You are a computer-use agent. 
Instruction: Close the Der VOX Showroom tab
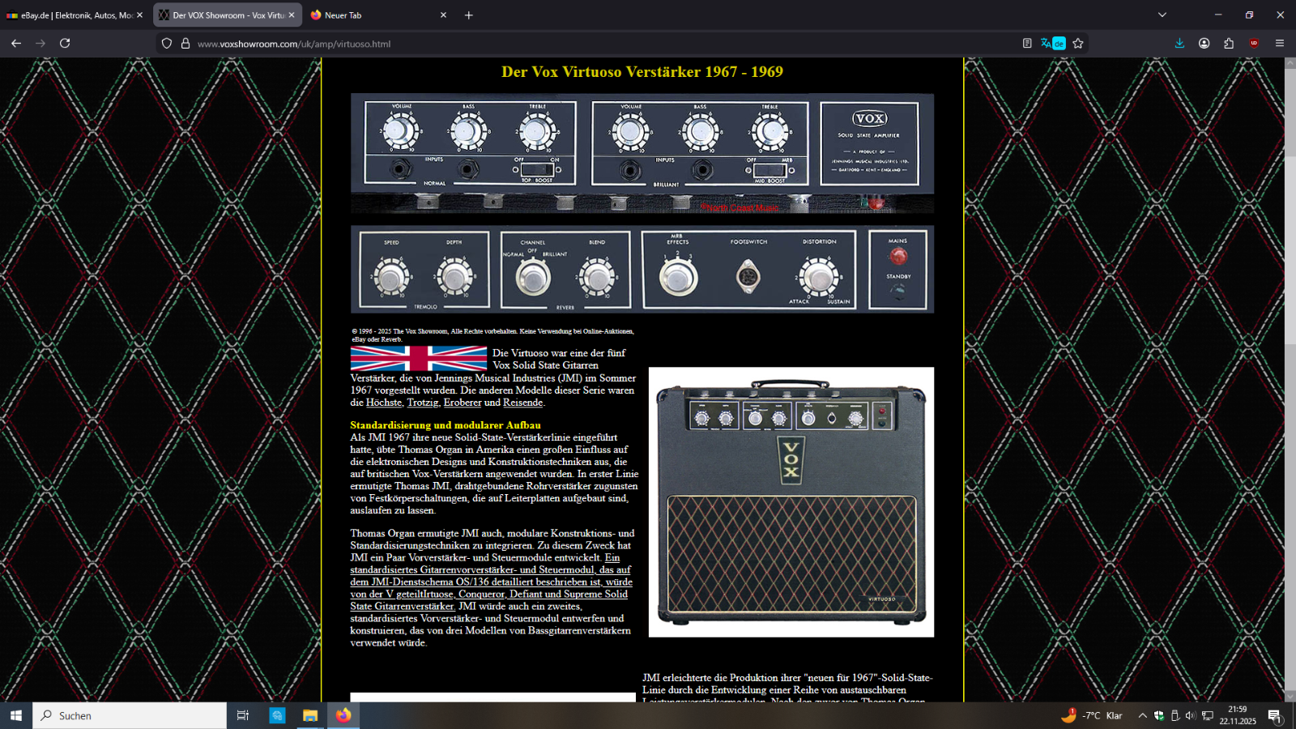(x=292, y=15)
